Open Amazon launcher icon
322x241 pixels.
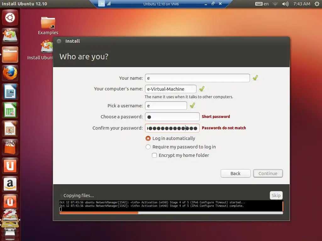coord(10,184)
